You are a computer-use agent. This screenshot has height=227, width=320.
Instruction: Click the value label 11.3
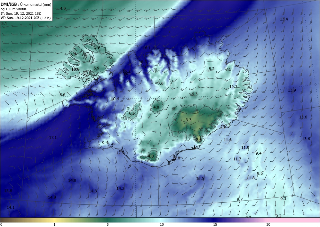233,87
